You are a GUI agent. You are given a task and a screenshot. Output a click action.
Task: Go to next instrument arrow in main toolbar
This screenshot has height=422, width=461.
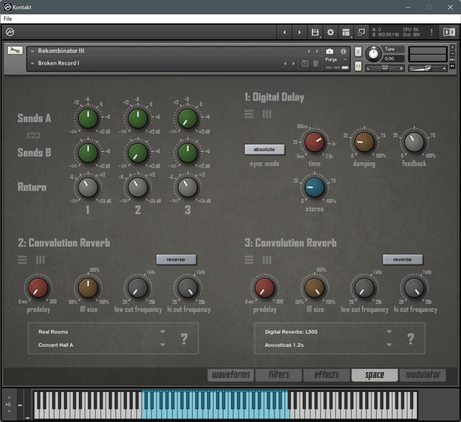pos(299,32)
